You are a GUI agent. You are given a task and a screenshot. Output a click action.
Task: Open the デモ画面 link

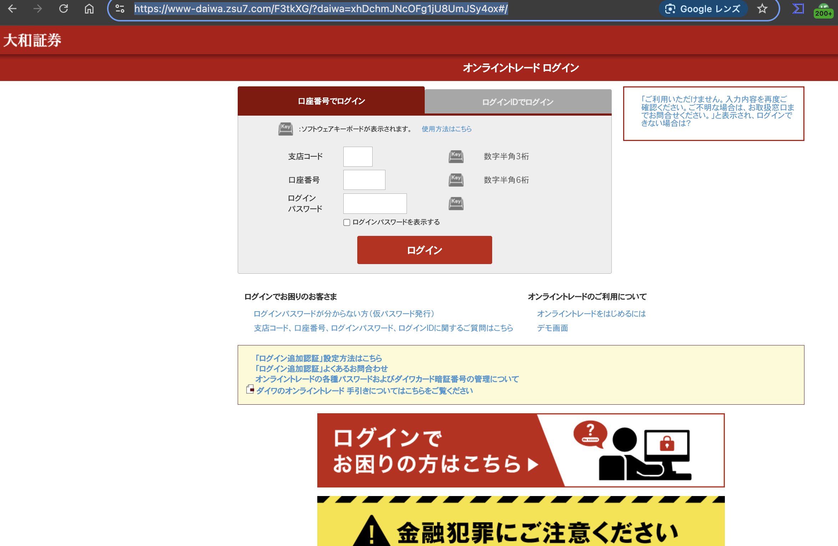(x=552, y=328)
